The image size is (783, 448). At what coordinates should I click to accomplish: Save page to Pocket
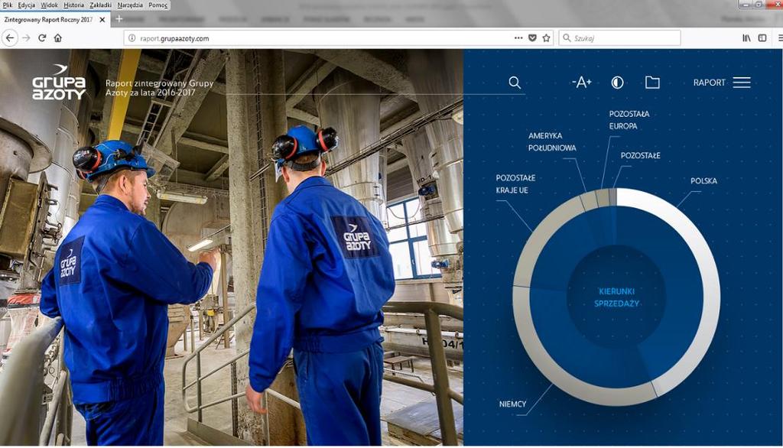click(532, 38)
